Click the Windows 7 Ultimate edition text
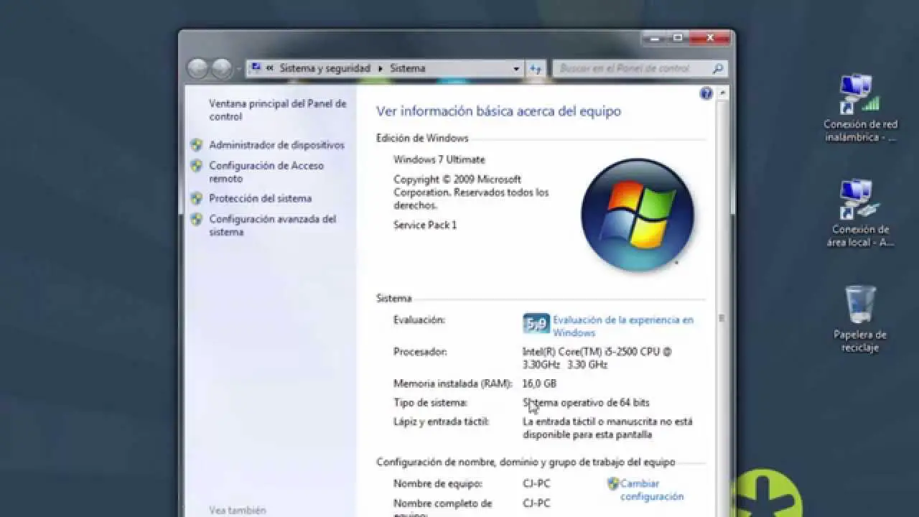Image resolution: width=919 pixels, height=517 pixels. (439, 159)
